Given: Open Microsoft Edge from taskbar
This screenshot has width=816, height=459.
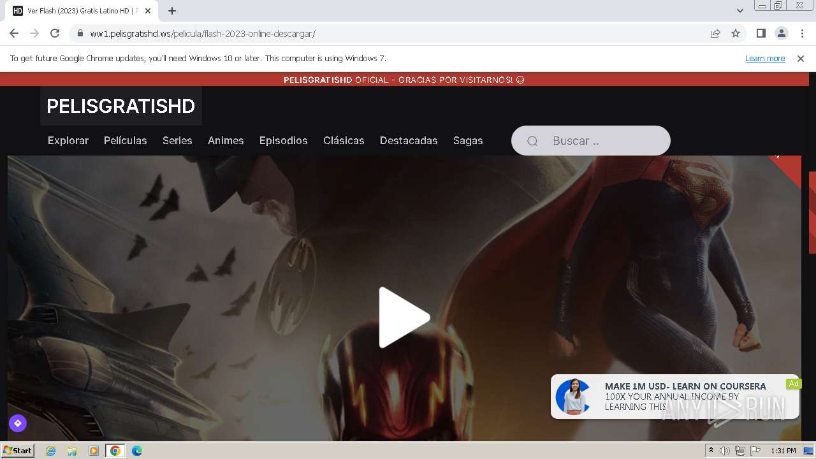Looking at the screenshot, I should point(137,451).
